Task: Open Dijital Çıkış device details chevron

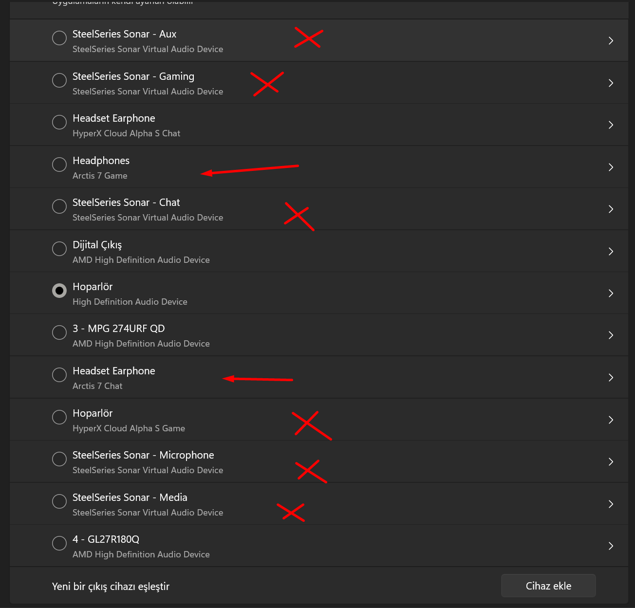Action: click(611, 252)
